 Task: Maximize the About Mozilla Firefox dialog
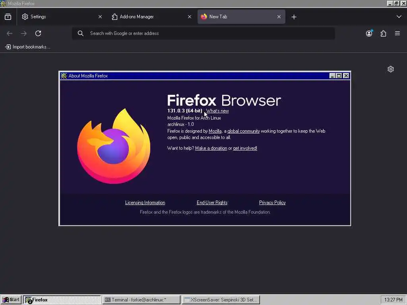pos(339,76)
